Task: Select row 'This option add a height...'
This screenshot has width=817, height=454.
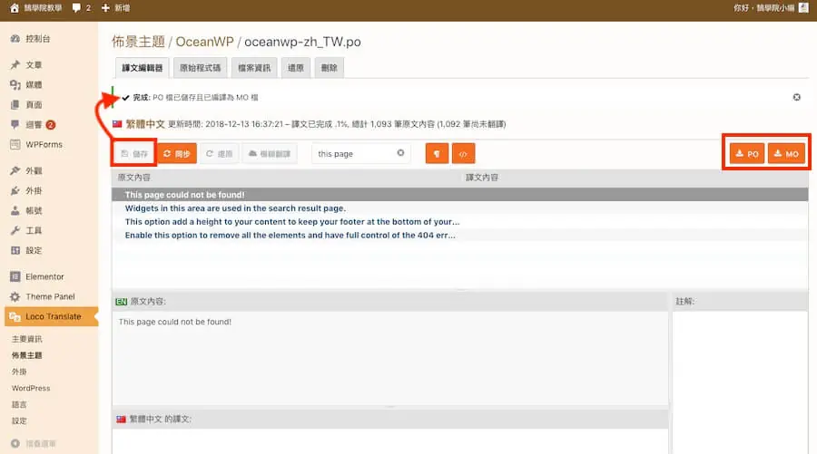Action: [x=460, y=221]
